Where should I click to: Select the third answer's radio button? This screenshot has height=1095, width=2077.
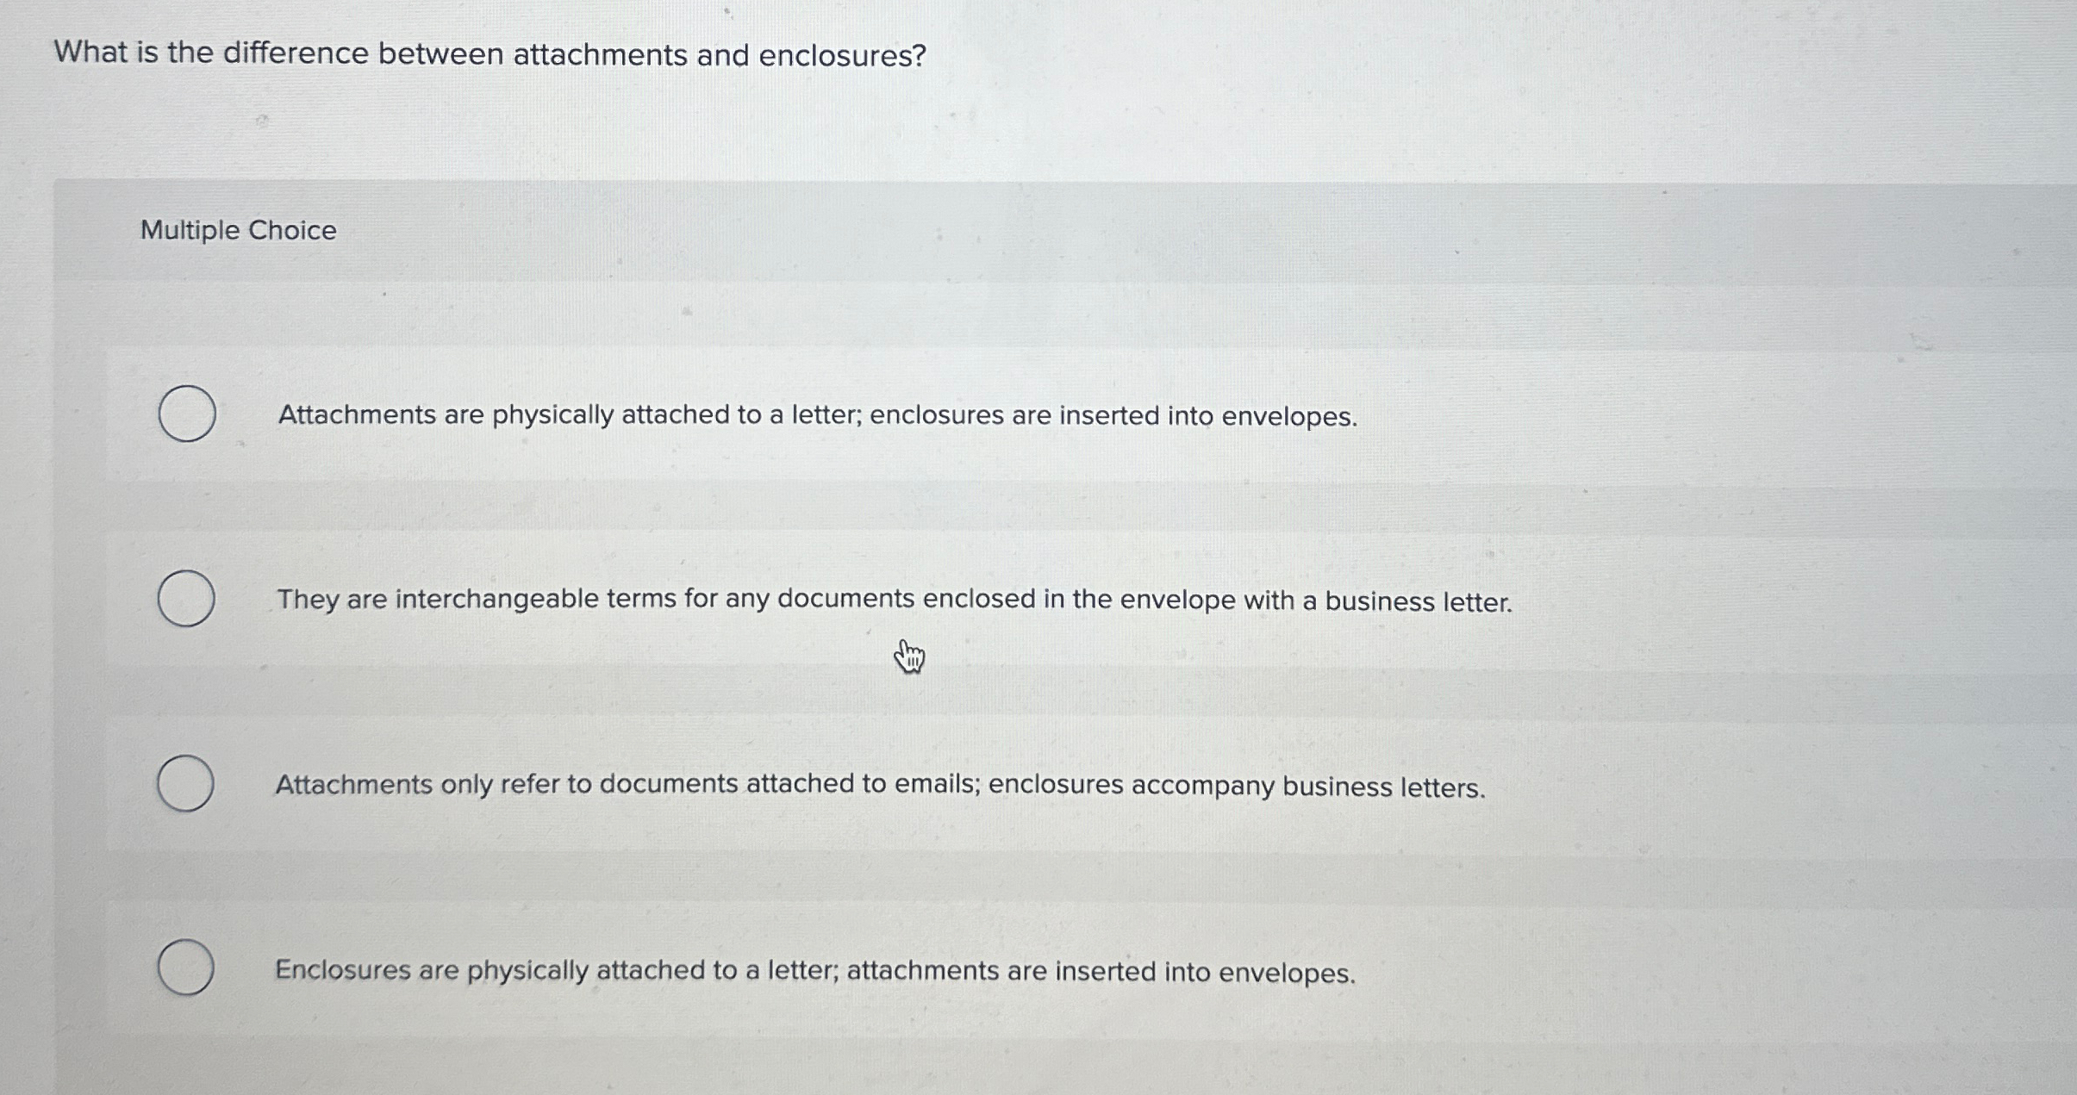(186, 782)
